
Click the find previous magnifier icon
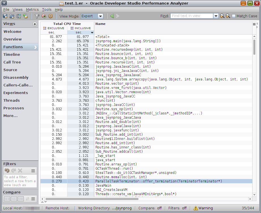tap(222, 16)
